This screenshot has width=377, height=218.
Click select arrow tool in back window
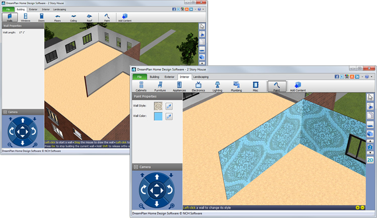click(202, 26)
